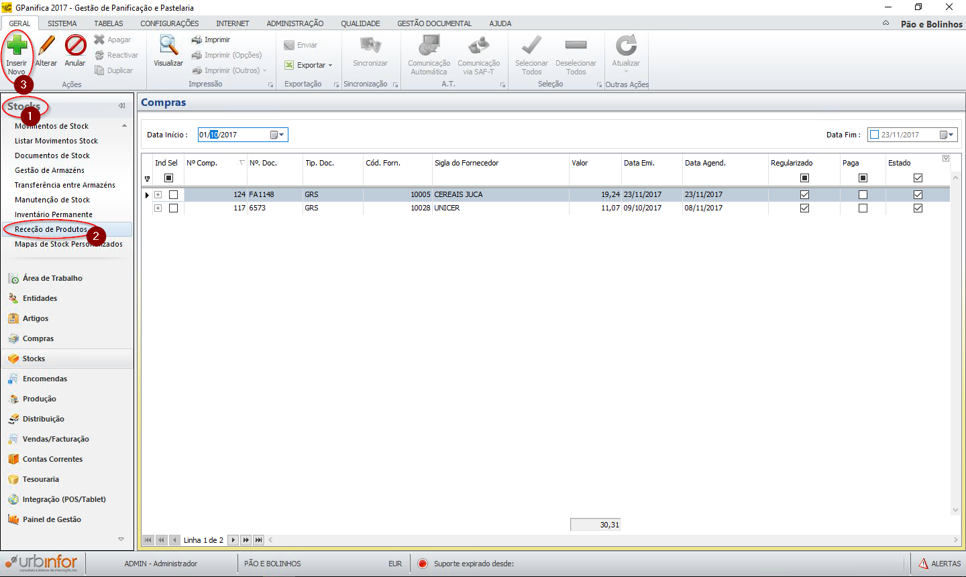Sort by the Sigla do Fornecedor column header
The image size is (966, 577).
(x=466, y=163)
